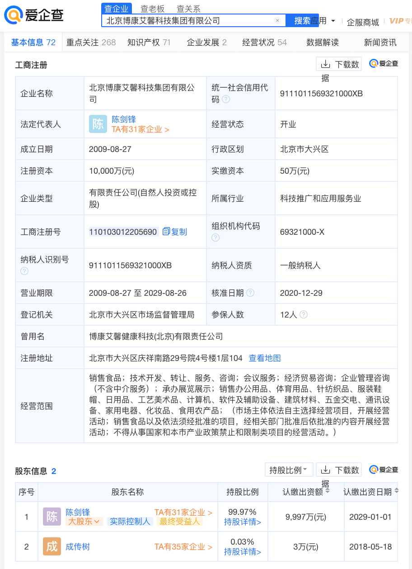Download the 股东信息 data

[339, 470]
